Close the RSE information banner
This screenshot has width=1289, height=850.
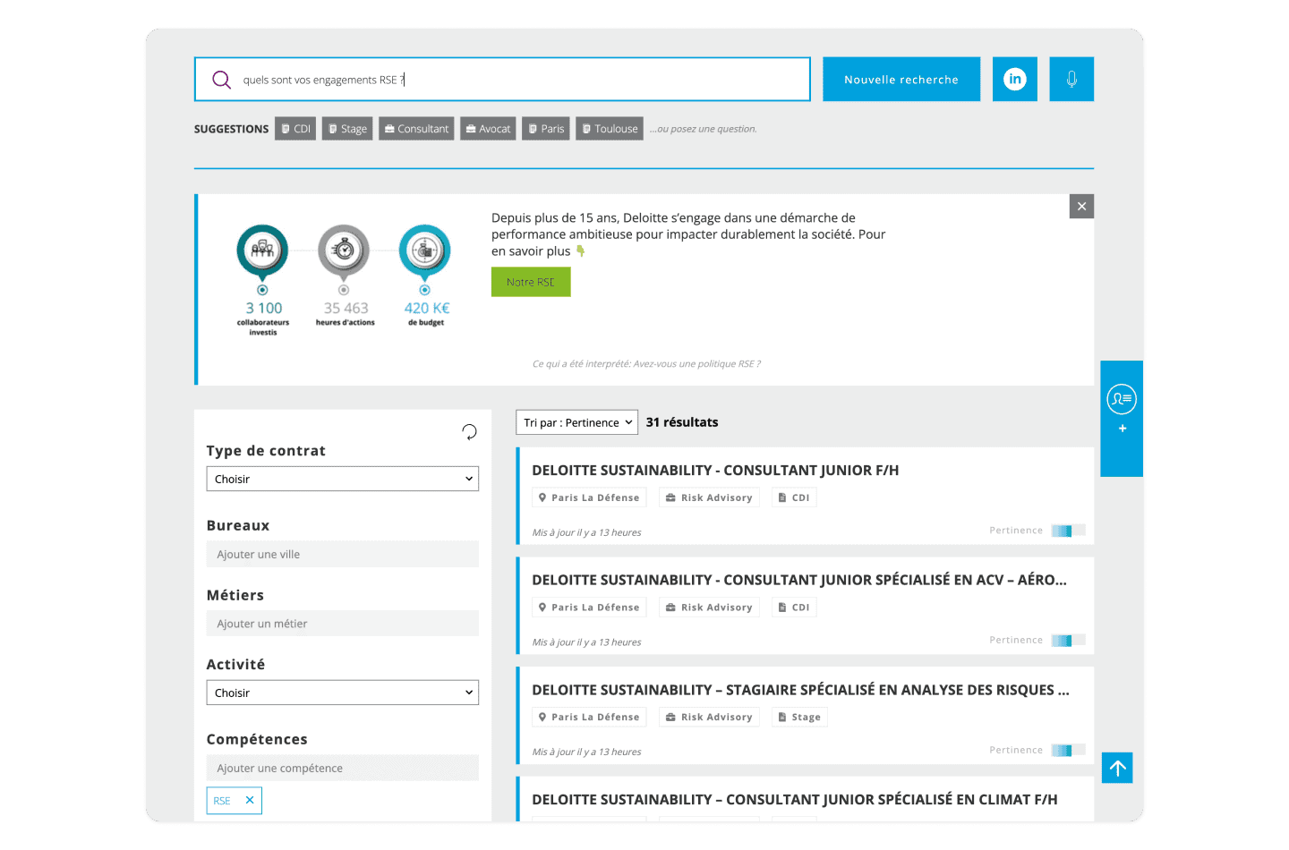(1081, 207)
